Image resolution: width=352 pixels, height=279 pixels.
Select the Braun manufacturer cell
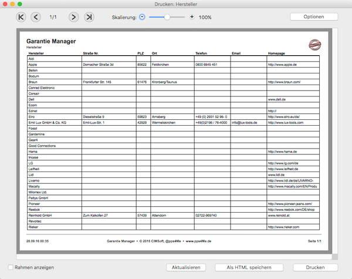click(x=55, y=82)
